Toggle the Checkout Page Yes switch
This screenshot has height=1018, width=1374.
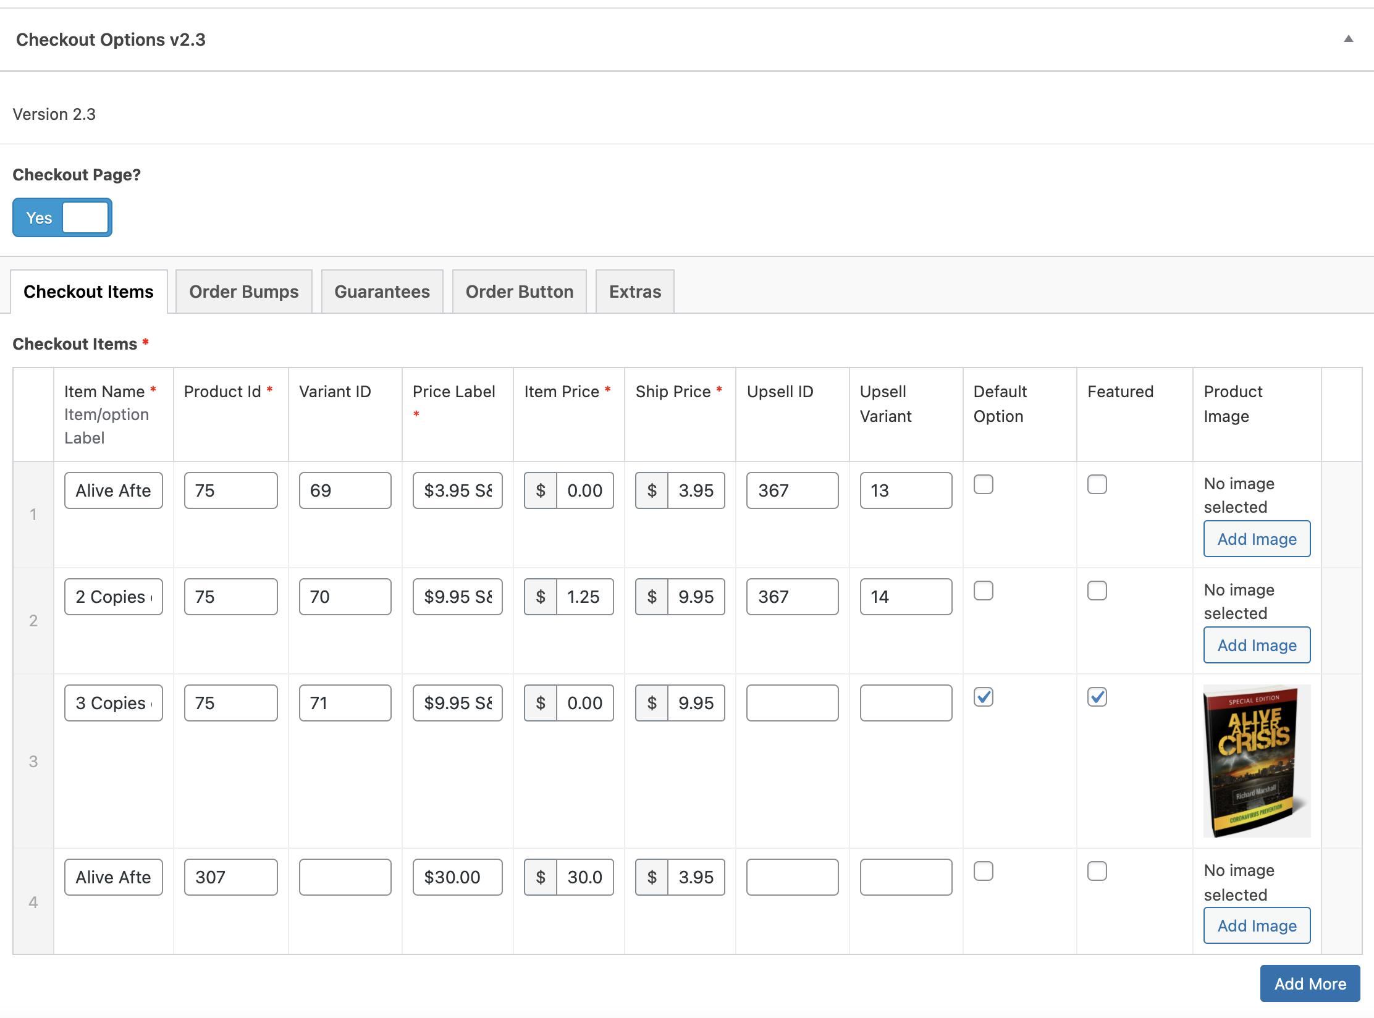click(62, 217)
